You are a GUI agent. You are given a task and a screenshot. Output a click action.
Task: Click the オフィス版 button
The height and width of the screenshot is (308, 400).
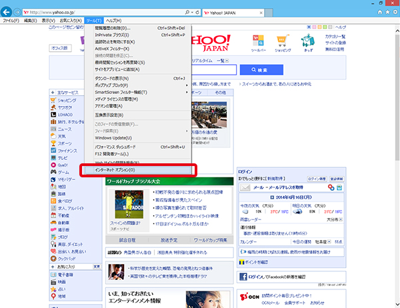(x=60, y=48)
